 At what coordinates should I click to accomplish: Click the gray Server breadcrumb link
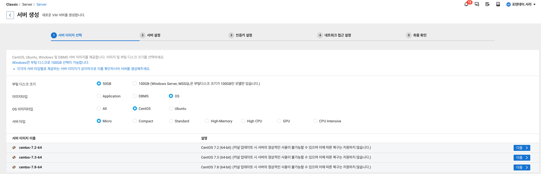pos(27,4)
